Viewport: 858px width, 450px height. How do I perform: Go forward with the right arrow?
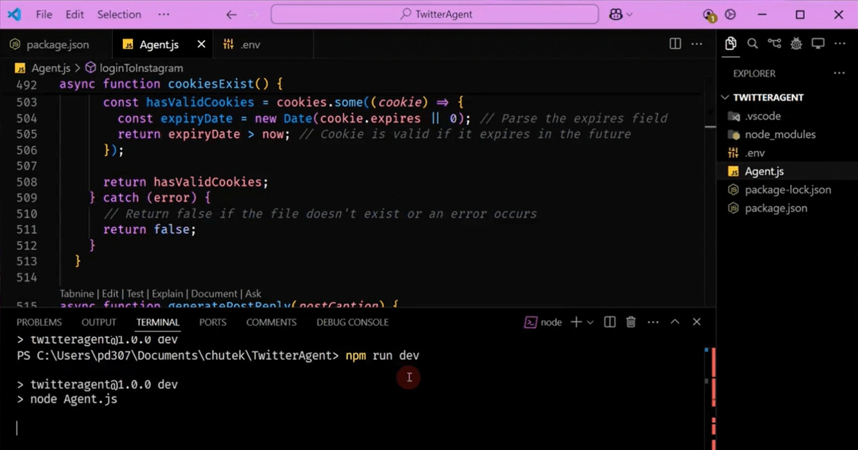[x=255, y=14]
